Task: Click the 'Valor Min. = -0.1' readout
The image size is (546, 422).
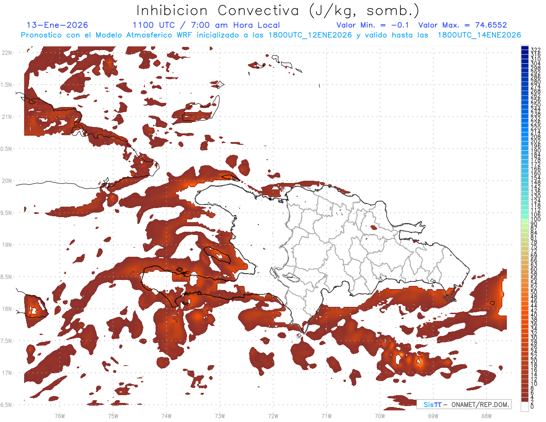Action: tap(374, 25)
